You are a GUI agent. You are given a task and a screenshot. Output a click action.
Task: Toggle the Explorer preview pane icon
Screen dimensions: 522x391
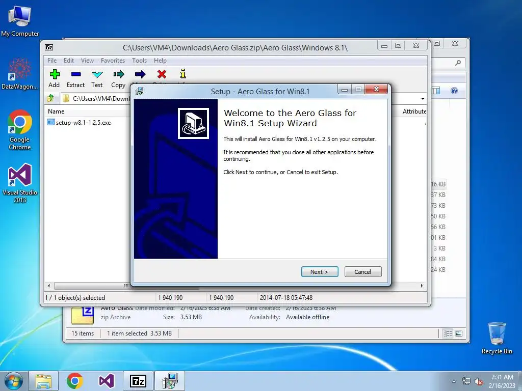[436, 91]
